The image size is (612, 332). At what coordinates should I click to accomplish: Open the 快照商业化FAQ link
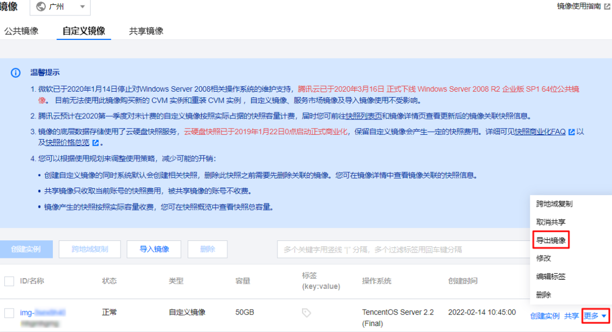(x=540, y=132)
